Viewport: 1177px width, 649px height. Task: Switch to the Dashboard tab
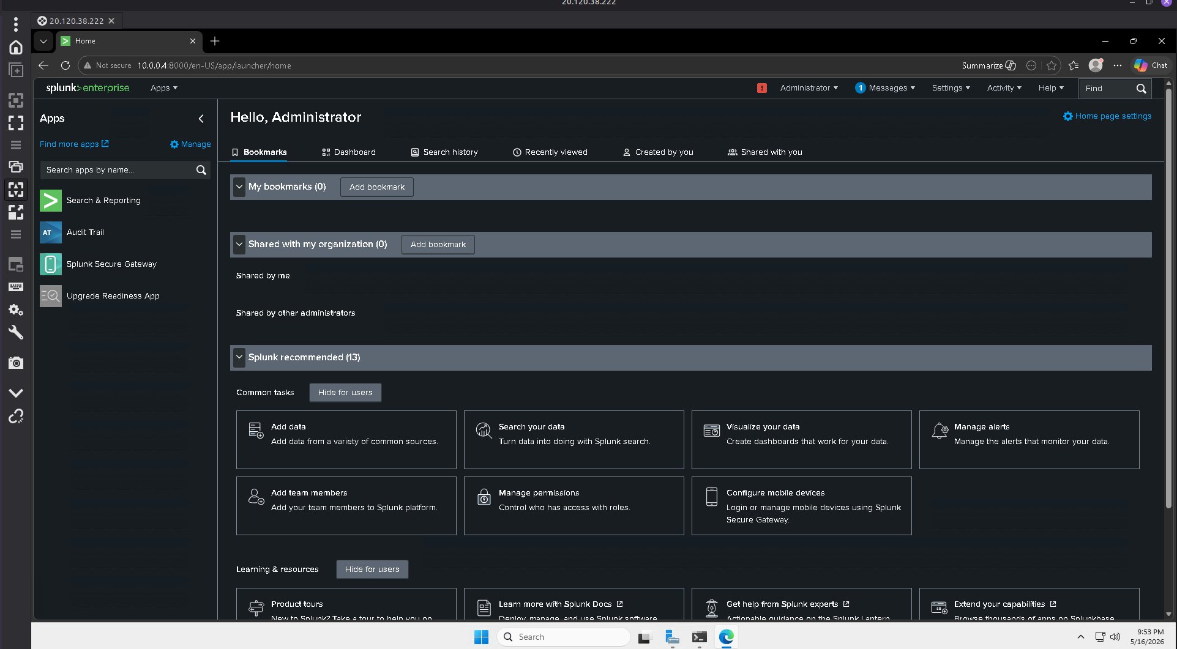(348, 152)
